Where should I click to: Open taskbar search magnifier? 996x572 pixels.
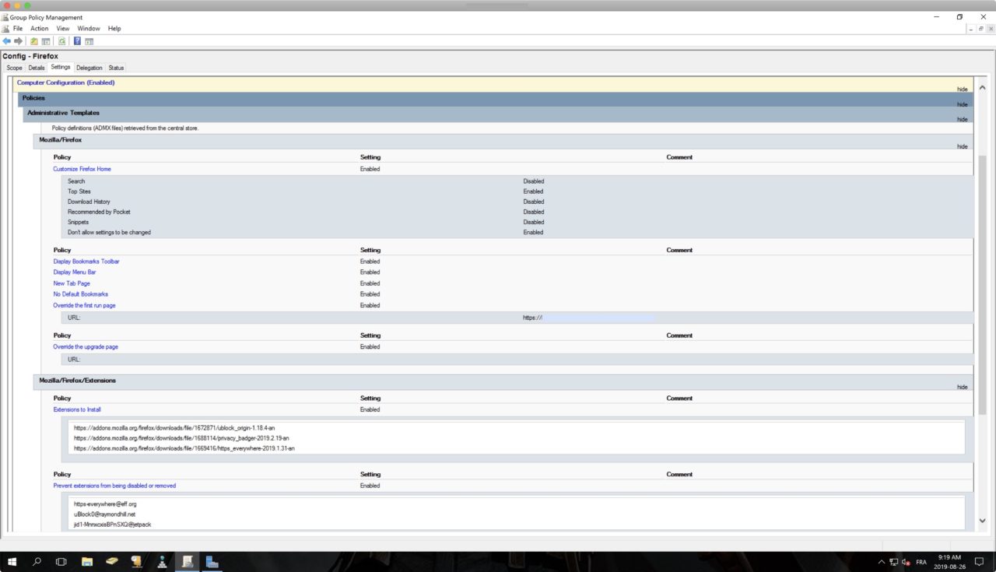point(37,561)
